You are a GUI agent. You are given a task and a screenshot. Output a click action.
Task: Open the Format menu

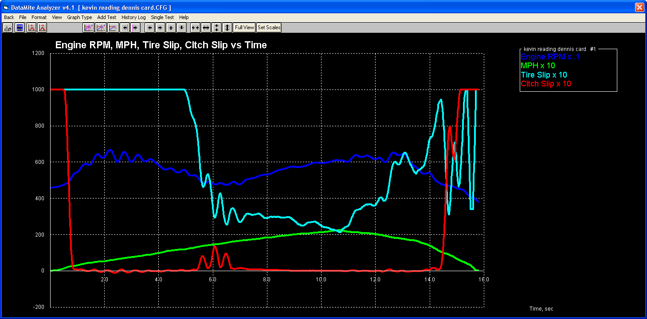[39, 17]
